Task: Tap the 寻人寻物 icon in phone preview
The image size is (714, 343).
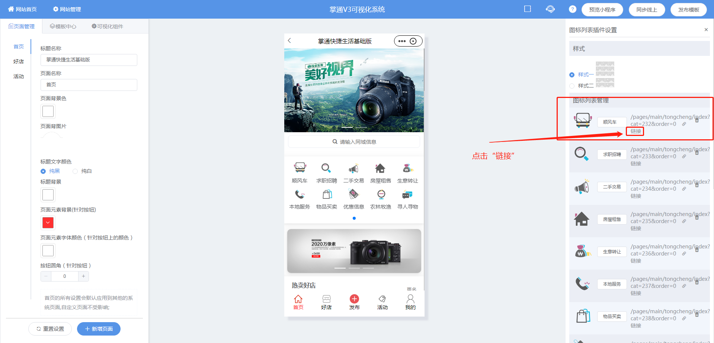Action: 407,194
